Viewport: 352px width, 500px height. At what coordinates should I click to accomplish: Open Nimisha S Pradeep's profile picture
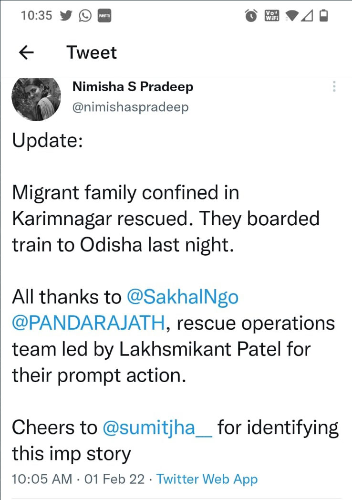(x=36, y=99)
